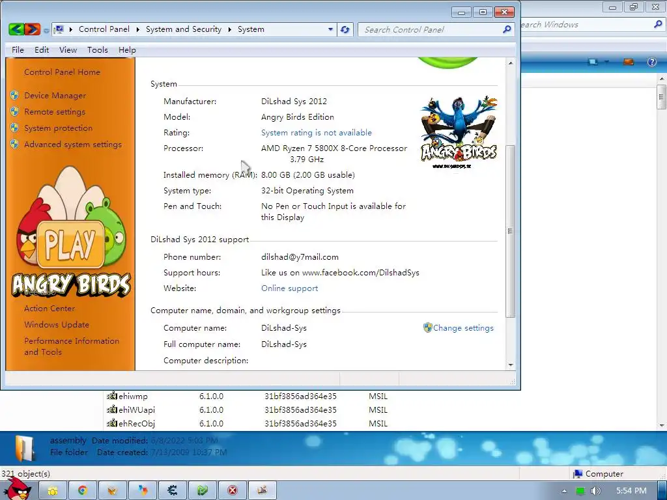Click the shield icon beside Change settings

pyautogui.click(x=427, y=327)
